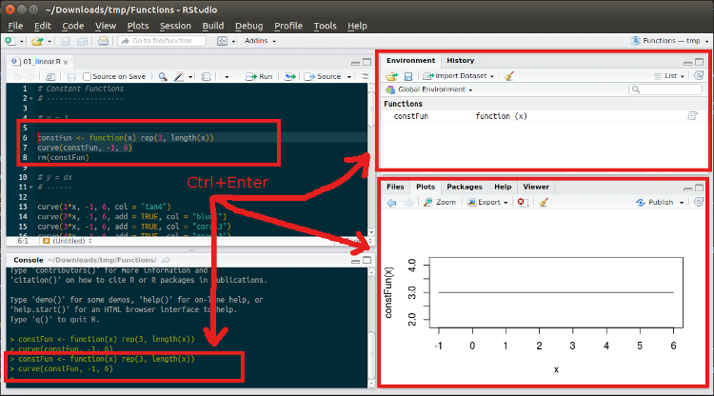Open the Help menu
The height and width of the screenshot is (396, 714).
(357, 26)
